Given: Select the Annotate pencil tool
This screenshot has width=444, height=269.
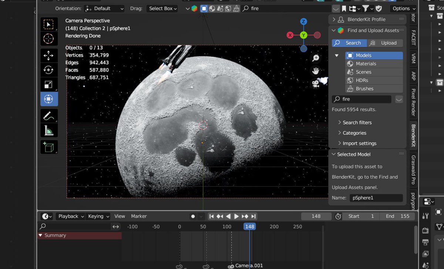Looking at the screenshot, I should click(x=48, y=116).
